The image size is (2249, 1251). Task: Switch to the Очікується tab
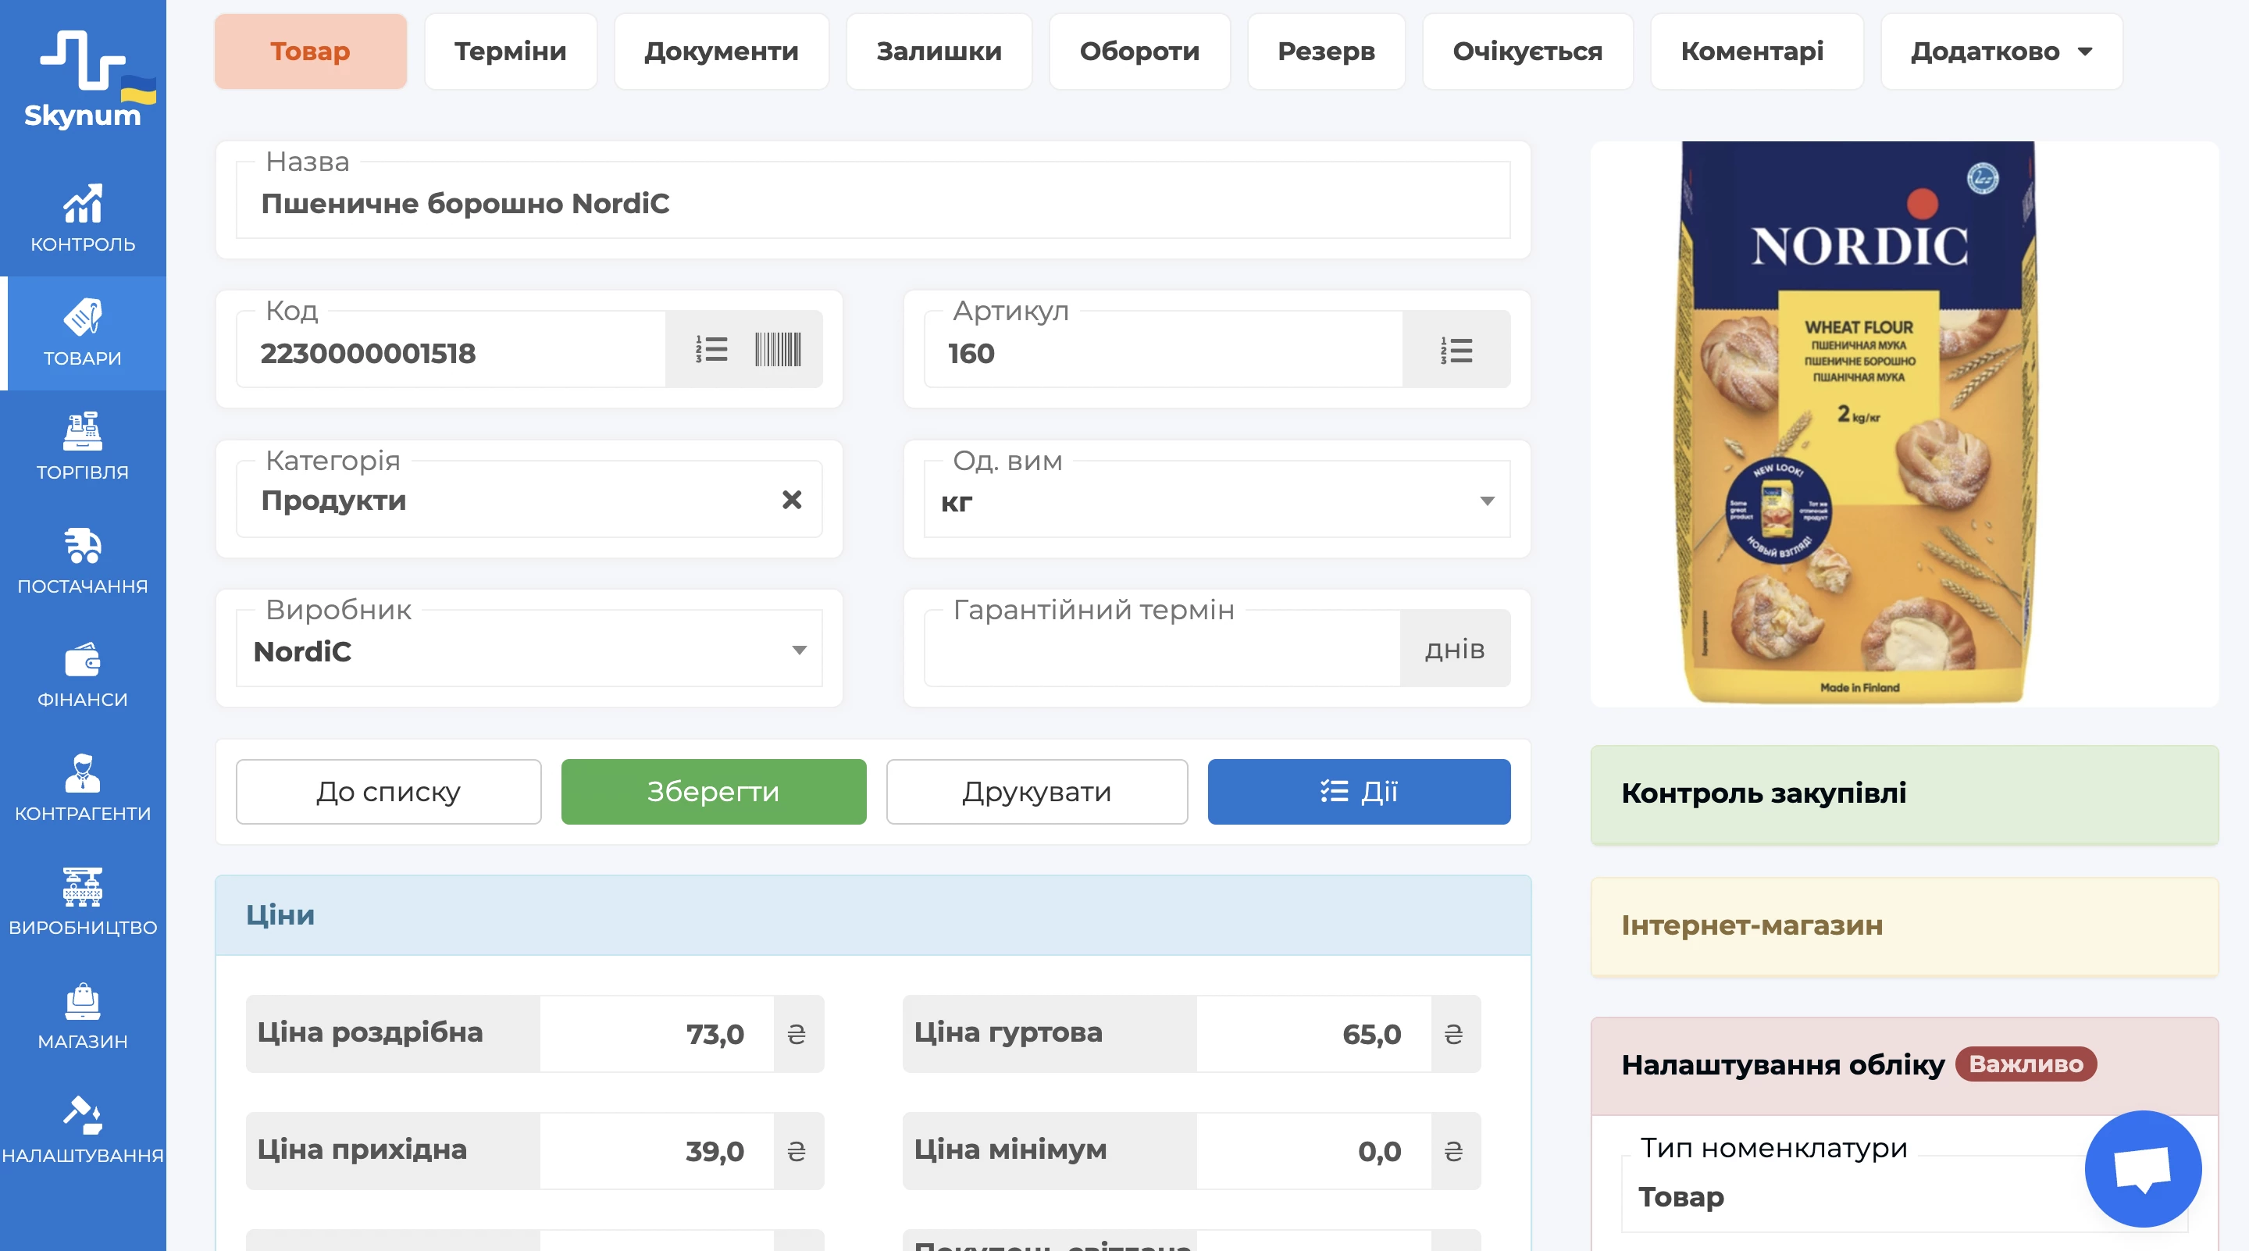coord(1527,52)
